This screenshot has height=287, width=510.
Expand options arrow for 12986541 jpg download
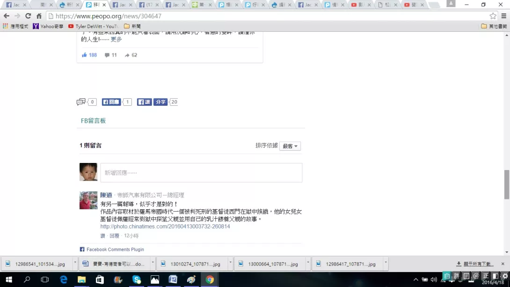75,264
